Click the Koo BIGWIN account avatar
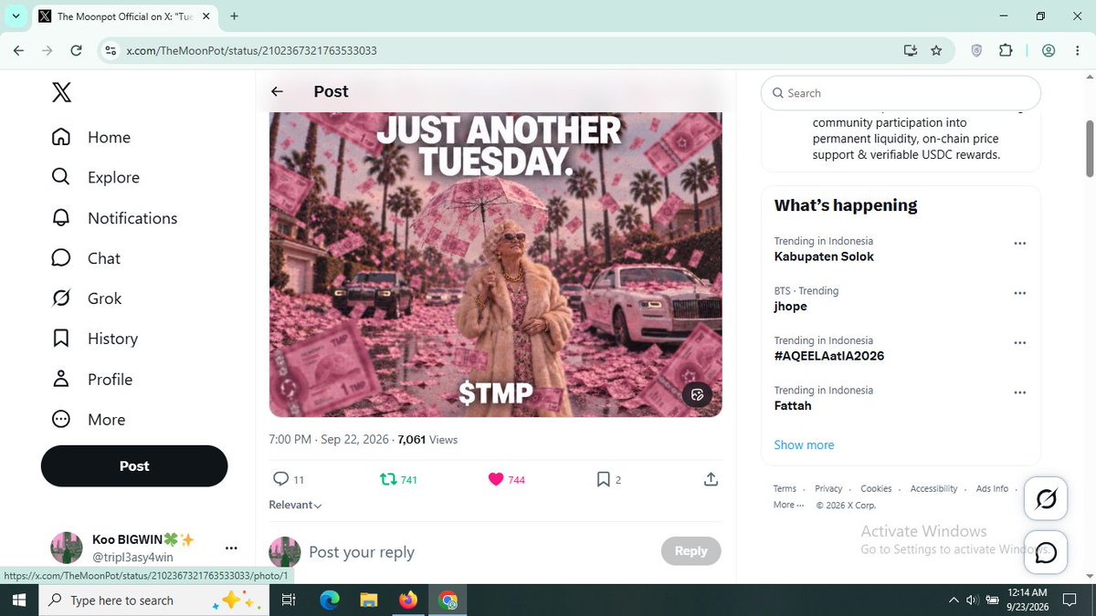The width and height of the screenshot is (1096, 616). (67, 548)
